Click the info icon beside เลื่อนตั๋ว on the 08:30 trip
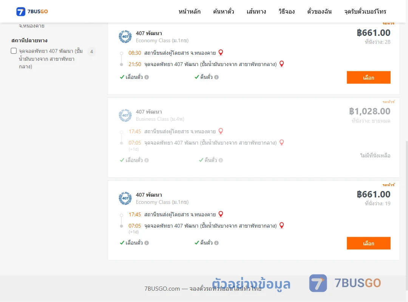The width and height of the screenshot is (408, 302). pos(147,77)
